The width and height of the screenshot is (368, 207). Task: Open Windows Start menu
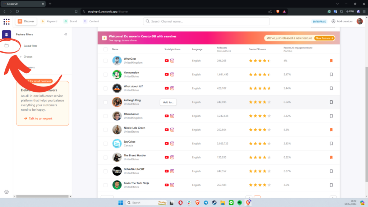(x=121, y=203)
